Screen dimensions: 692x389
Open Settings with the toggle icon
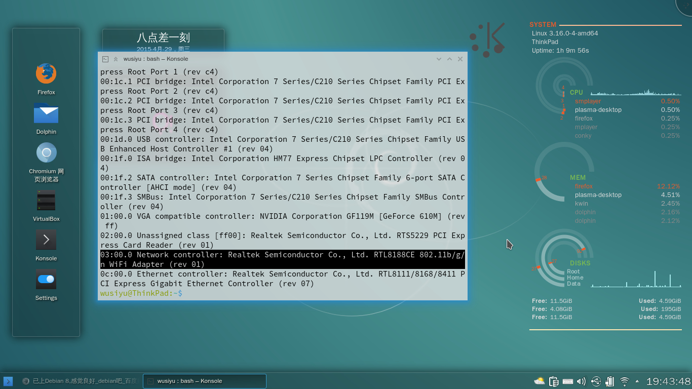point(46,279)
